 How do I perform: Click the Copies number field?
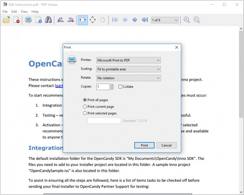click(x=103, y=87)
